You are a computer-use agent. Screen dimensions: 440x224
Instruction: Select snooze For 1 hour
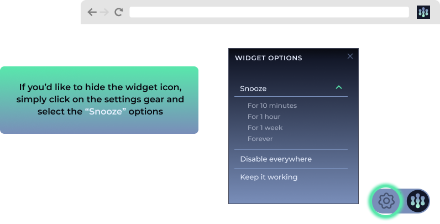pos(264,117)
